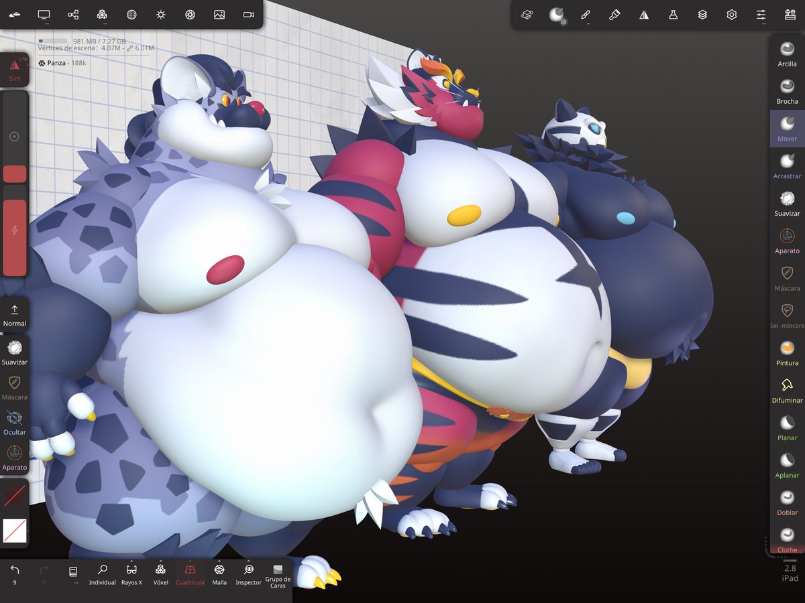The width and height of the screenshot is (805, 603).
Task: Open the settings gear menu
Action: point(731,14)
